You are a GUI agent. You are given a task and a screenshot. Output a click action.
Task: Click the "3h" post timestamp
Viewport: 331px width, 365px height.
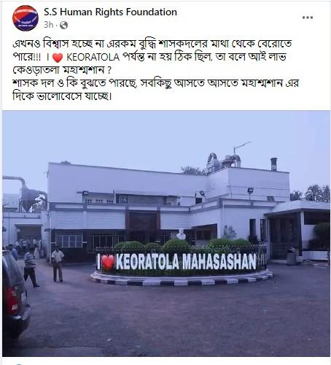[x=48, y=25]
